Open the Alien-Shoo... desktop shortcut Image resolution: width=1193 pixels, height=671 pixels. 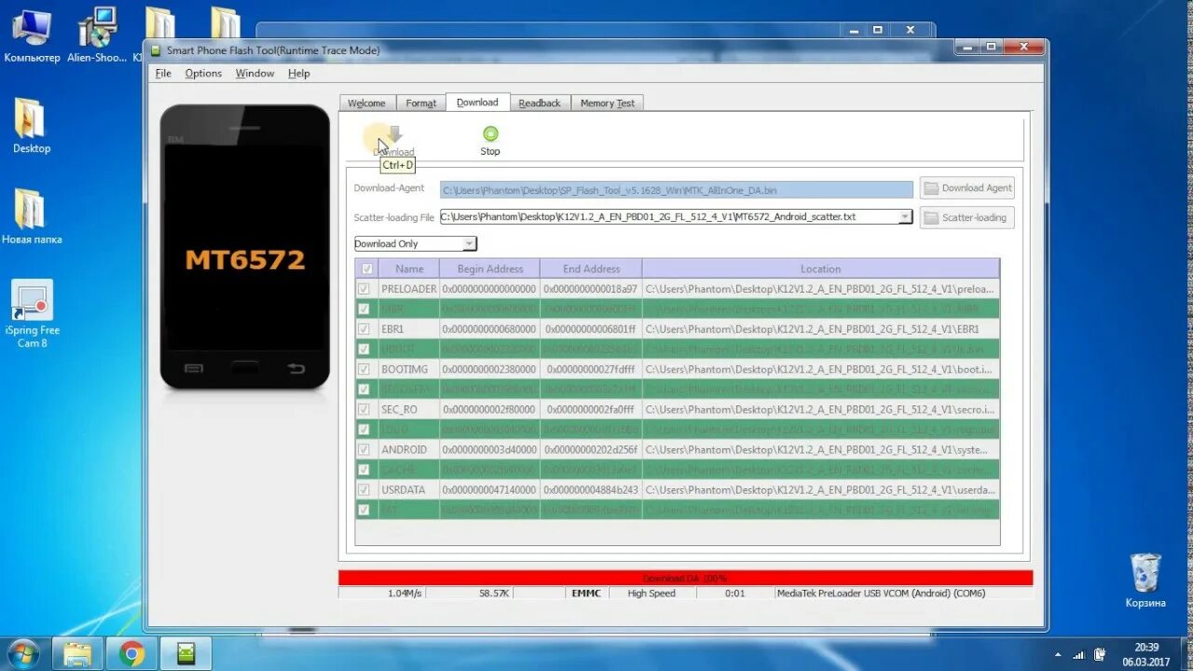pos(97,35)
